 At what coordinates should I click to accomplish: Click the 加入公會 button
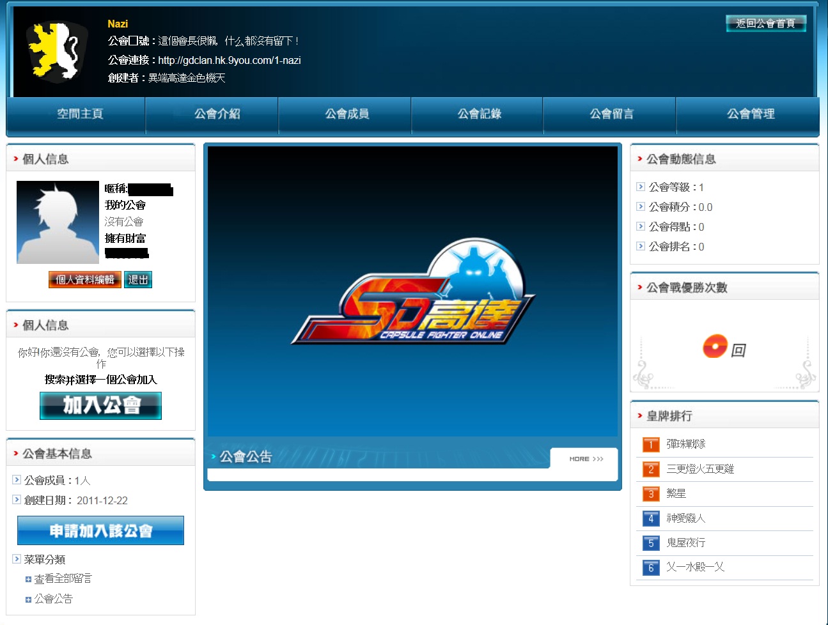tap(100, 405)
